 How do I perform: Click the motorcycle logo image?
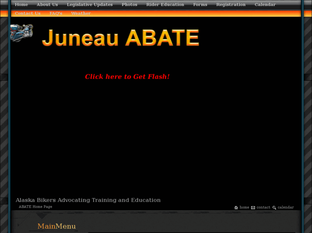pyautogui.click(x=21, y=33)
